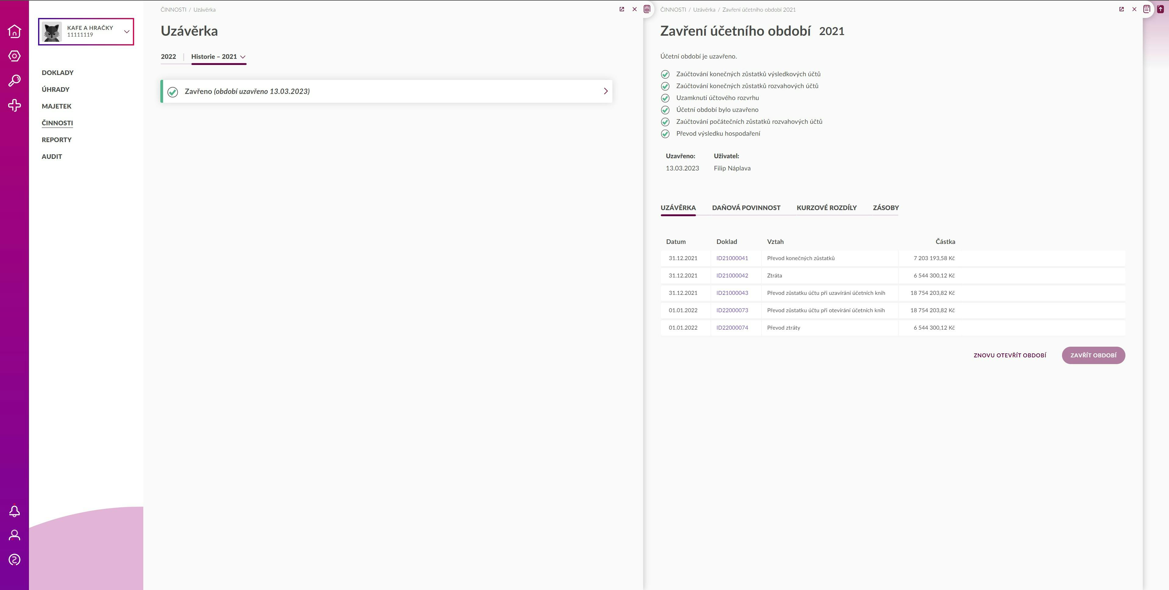Switch to KURZOVÉ ROZDÍLY tab
Screen dimensions: 1169x590
[x=826, y=208]
